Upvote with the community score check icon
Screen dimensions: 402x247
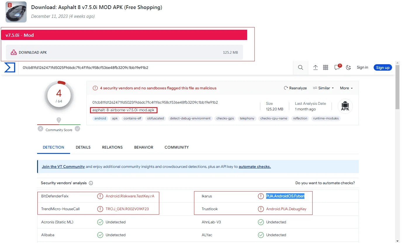tap(77, 129)
